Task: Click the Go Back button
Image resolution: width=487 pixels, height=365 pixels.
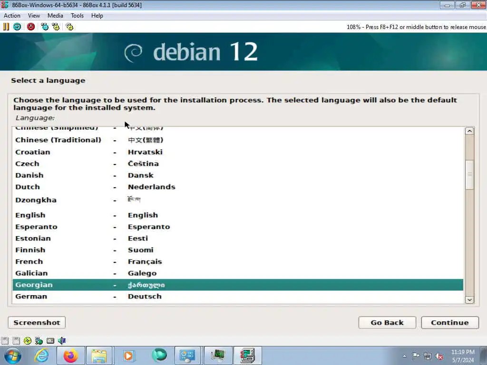Action: pyautogui.click(x=387, y=323)
